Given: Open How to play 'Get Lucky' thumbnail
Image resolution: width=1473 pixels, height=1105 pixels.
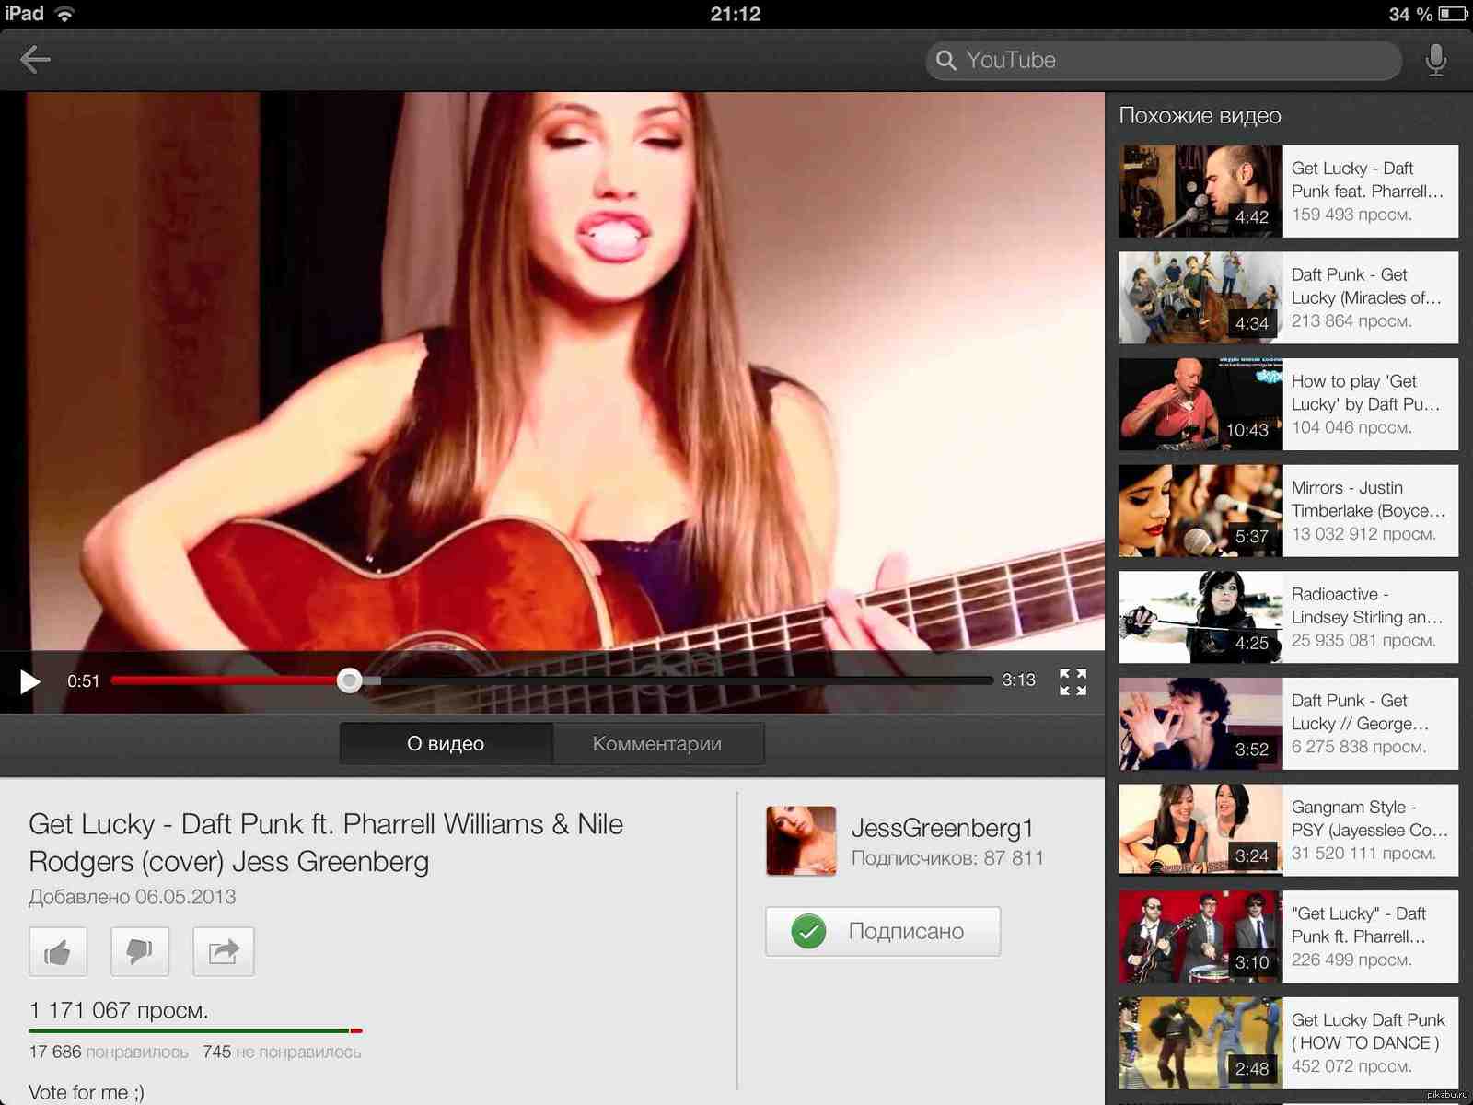Looking at the screenshot, I should pyautogui.click(x=1200, y=404).
